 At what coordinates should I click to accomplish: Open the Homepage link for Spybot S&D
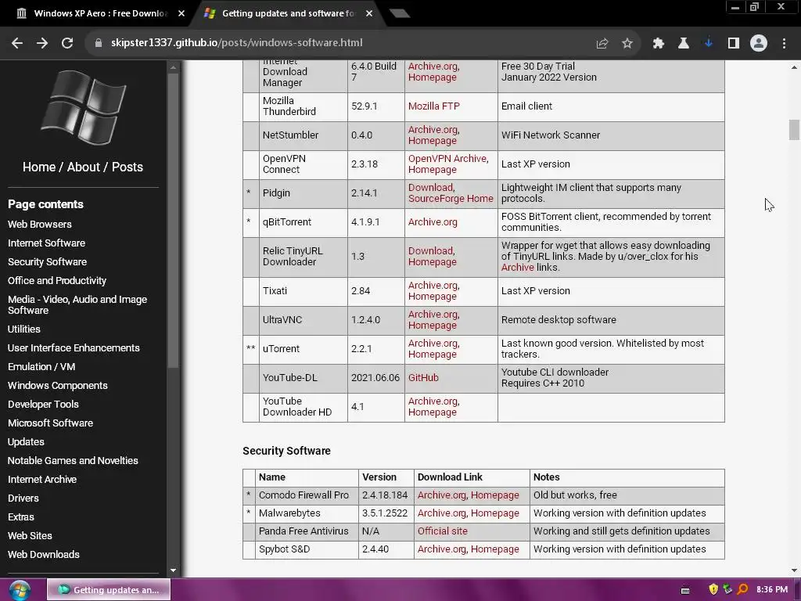coord(494,549)
